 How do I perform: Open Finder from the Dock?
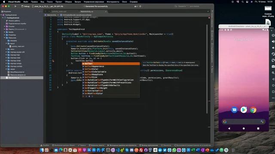point(42,150)
